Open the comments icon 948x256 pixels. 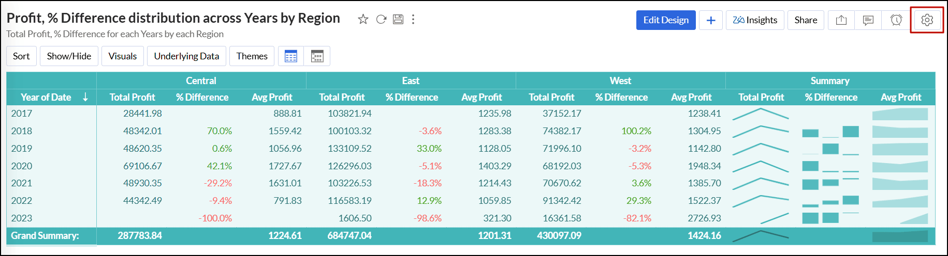868,20
